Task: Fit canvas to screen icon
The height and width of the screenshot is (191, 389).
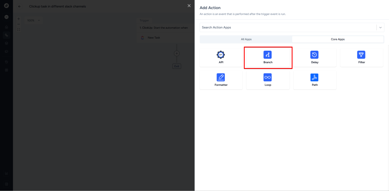Action: tap(19, 30)
